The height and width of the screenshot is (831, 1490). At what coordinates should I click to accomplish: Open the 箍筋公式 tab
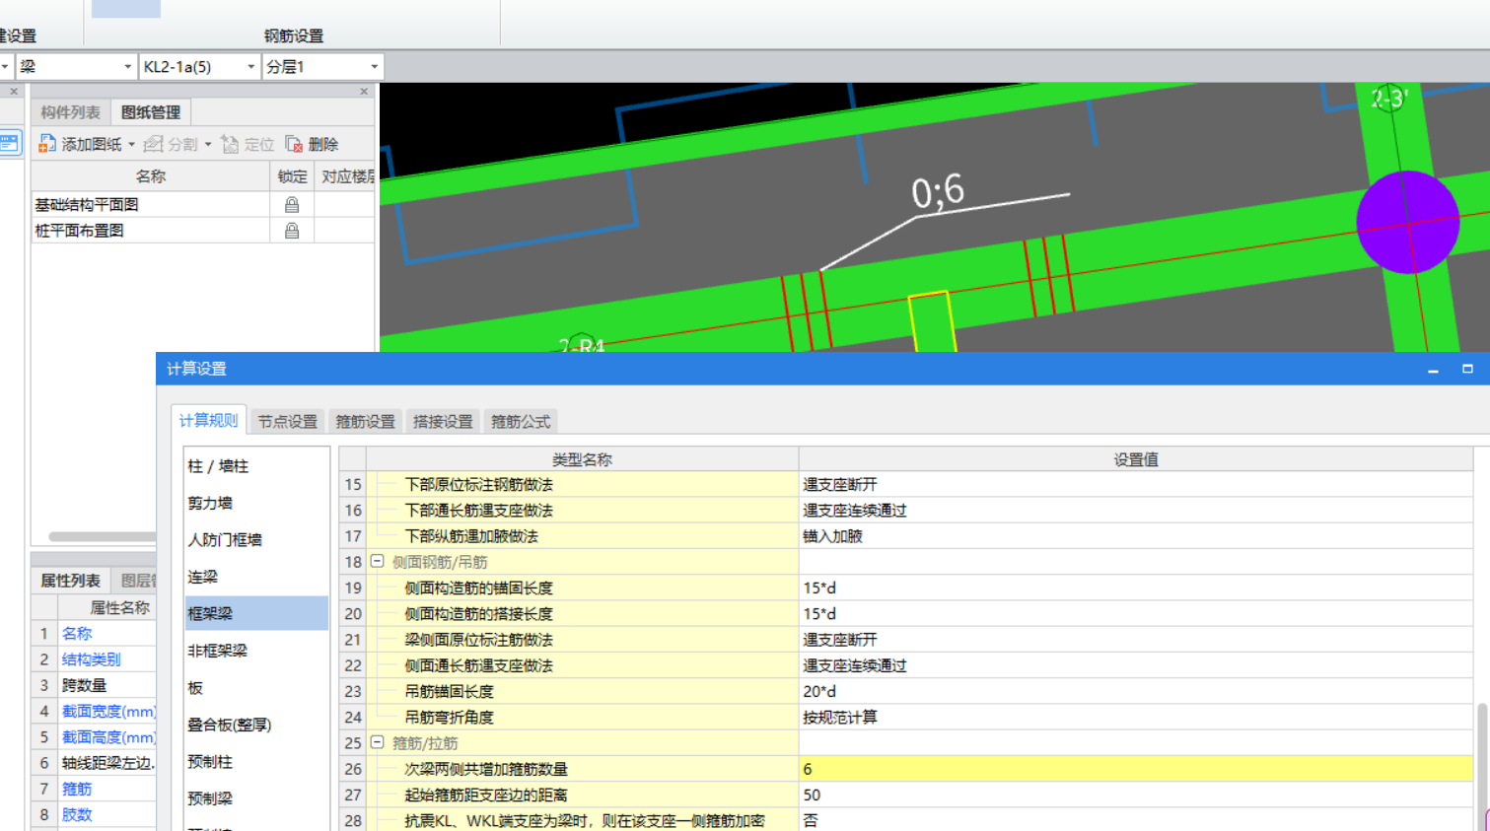pos(521,421)
